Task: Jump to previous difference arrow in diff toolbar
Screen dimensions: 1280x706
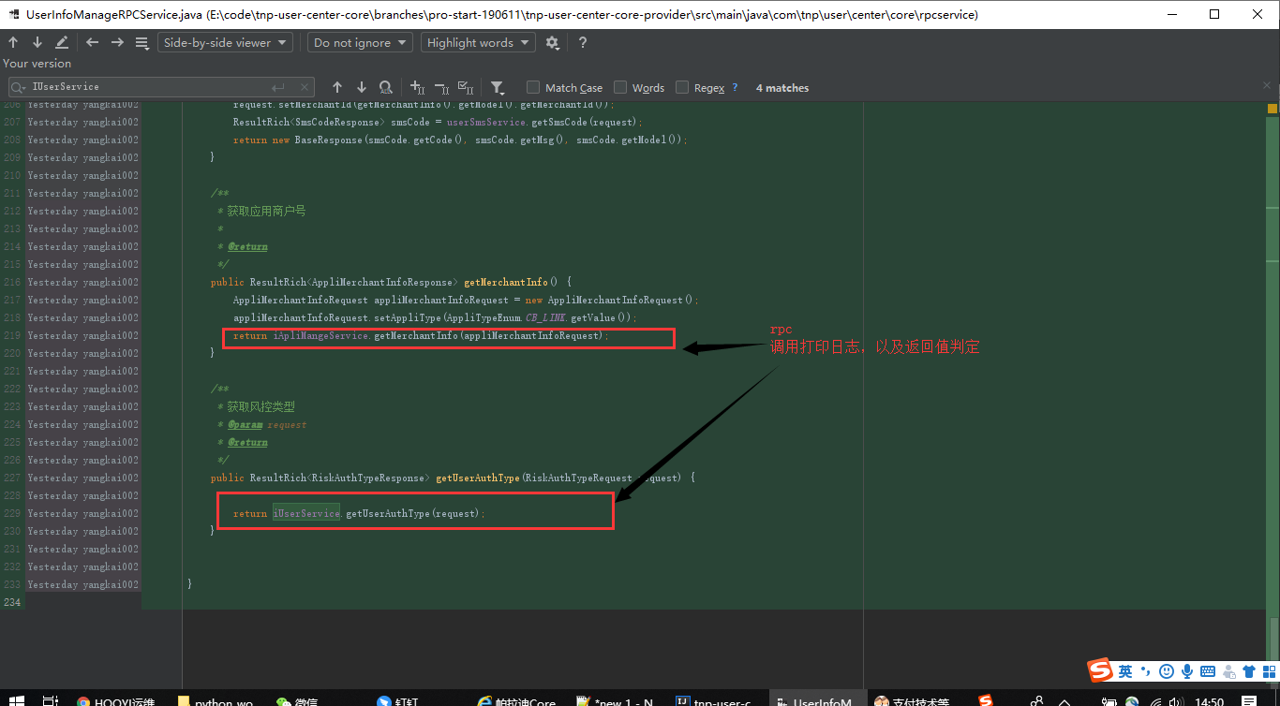Action: (x=13, y=42)
